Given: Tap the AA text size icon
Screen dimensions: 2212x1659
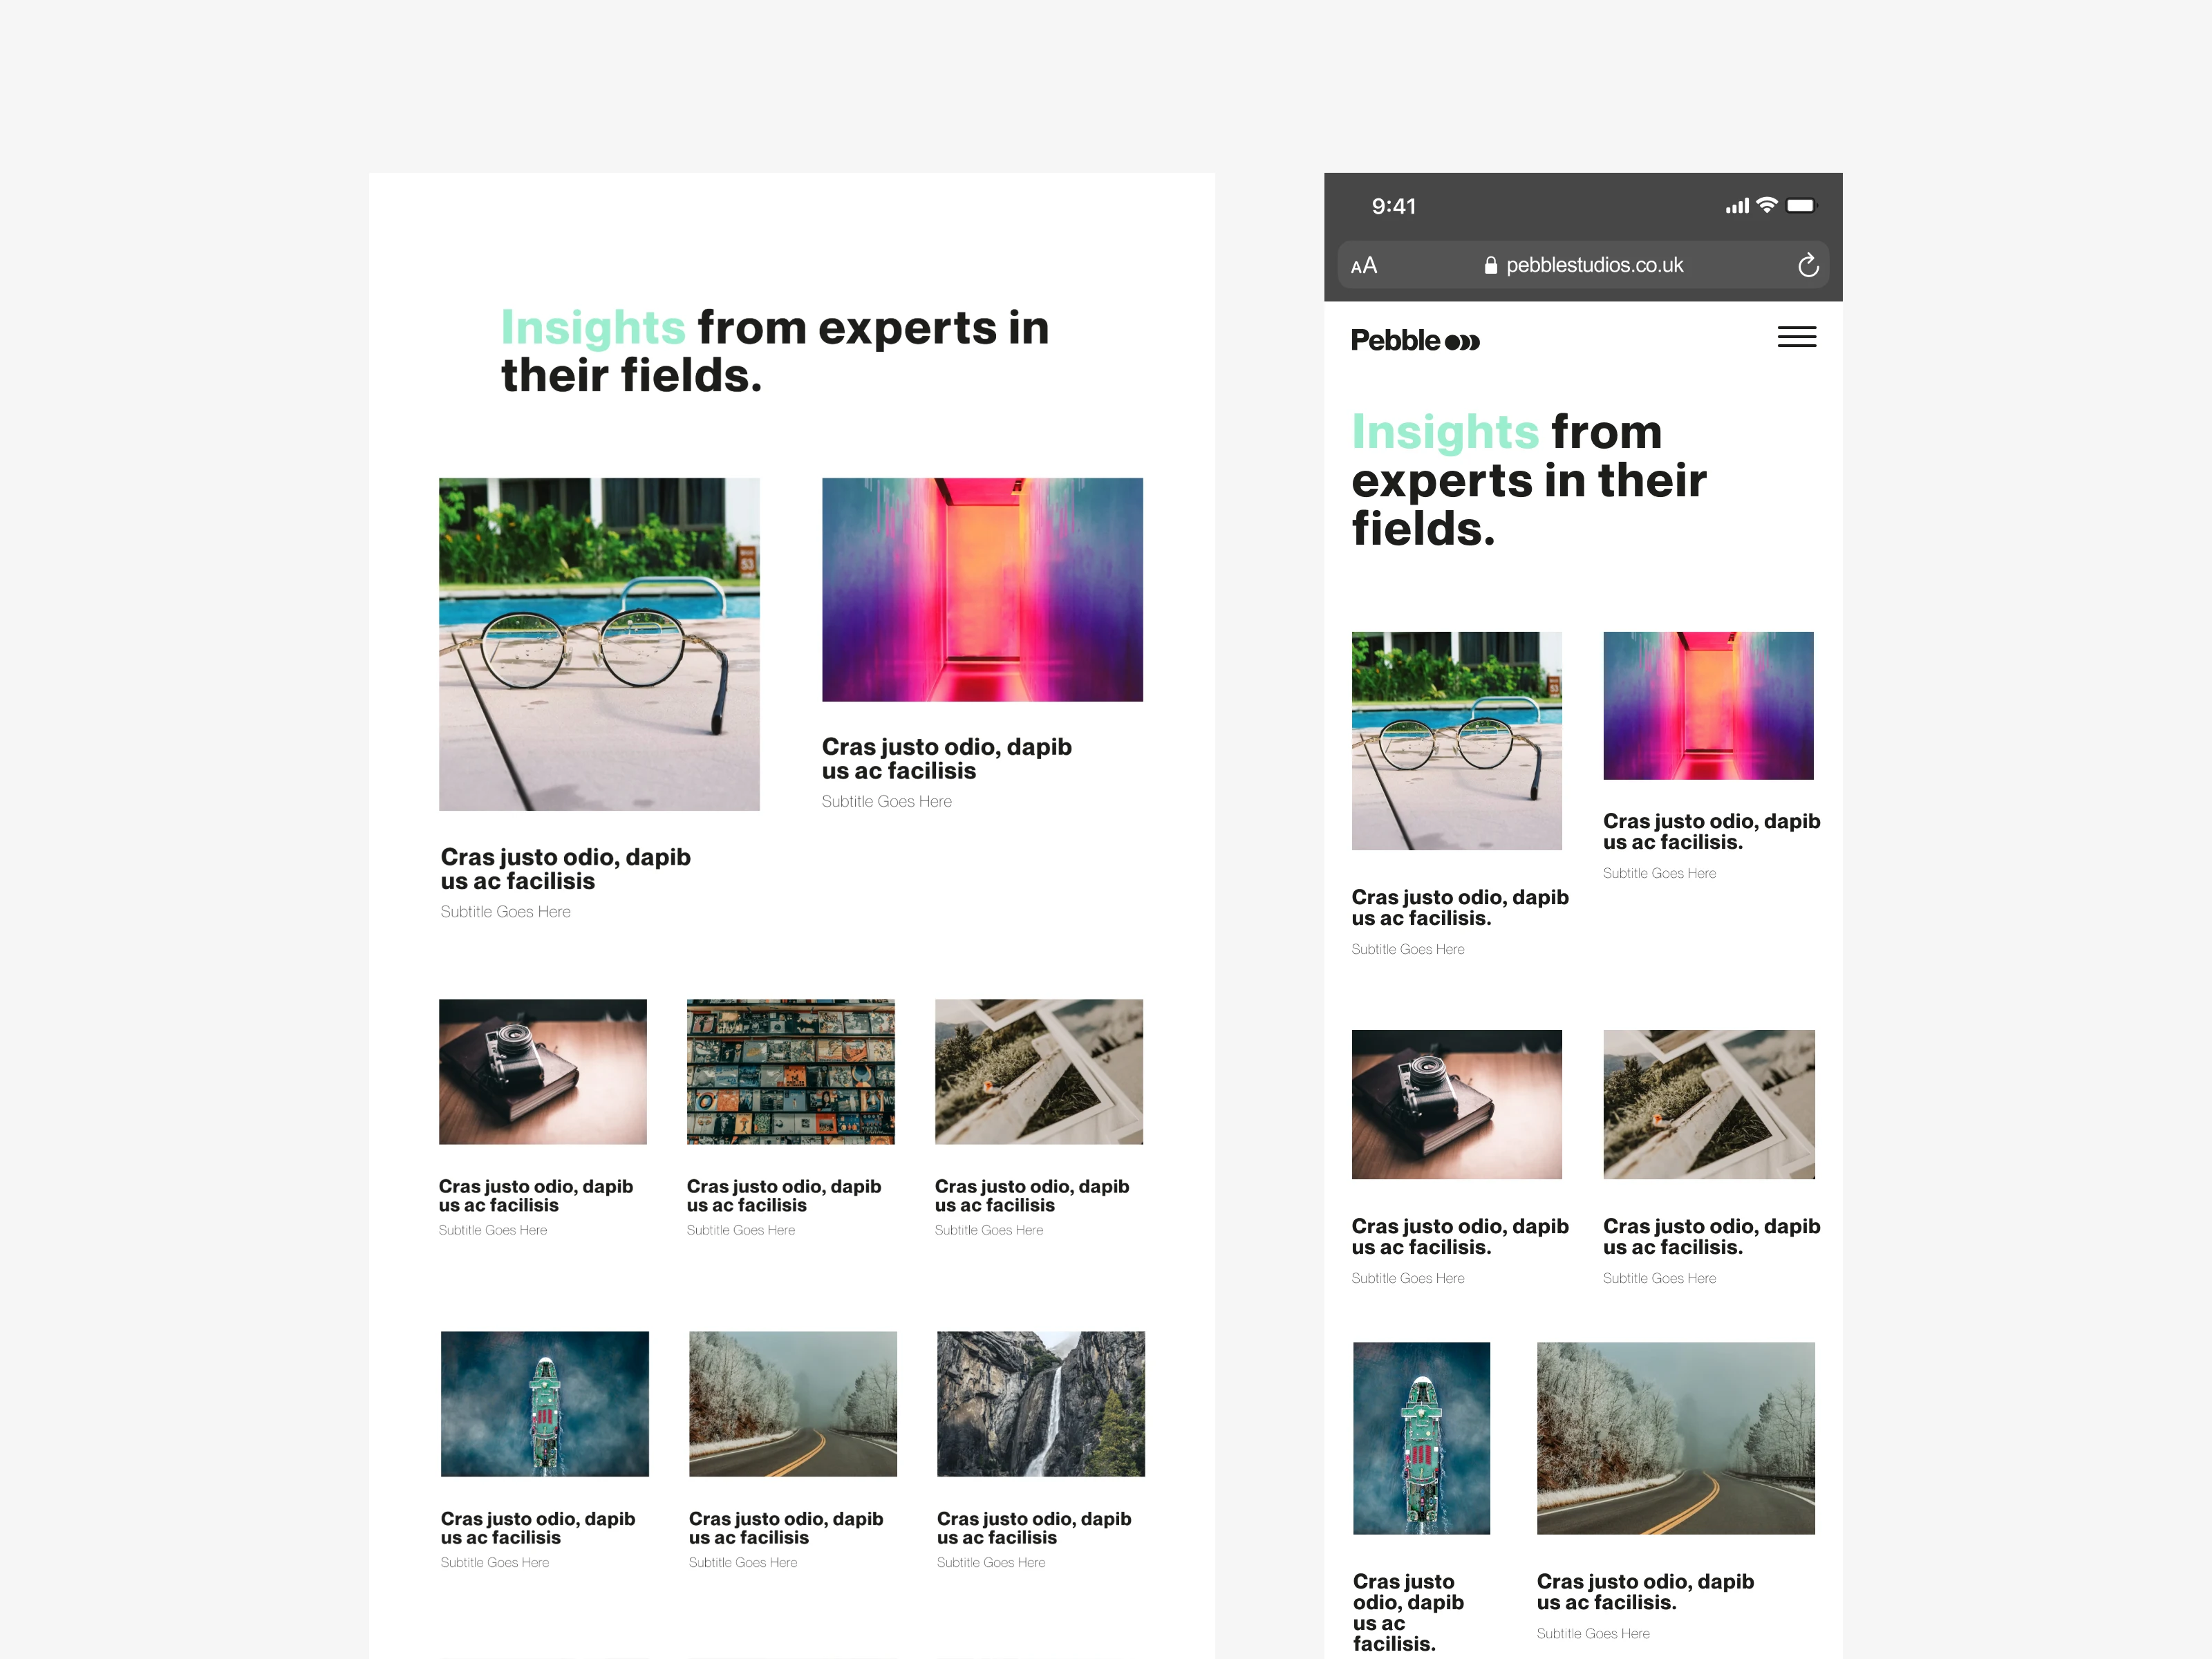Looking at the screenshot, I should (1364, 266).
